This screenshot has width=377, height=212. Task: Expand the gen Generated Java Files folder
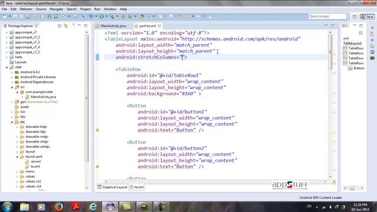[12, 102]
